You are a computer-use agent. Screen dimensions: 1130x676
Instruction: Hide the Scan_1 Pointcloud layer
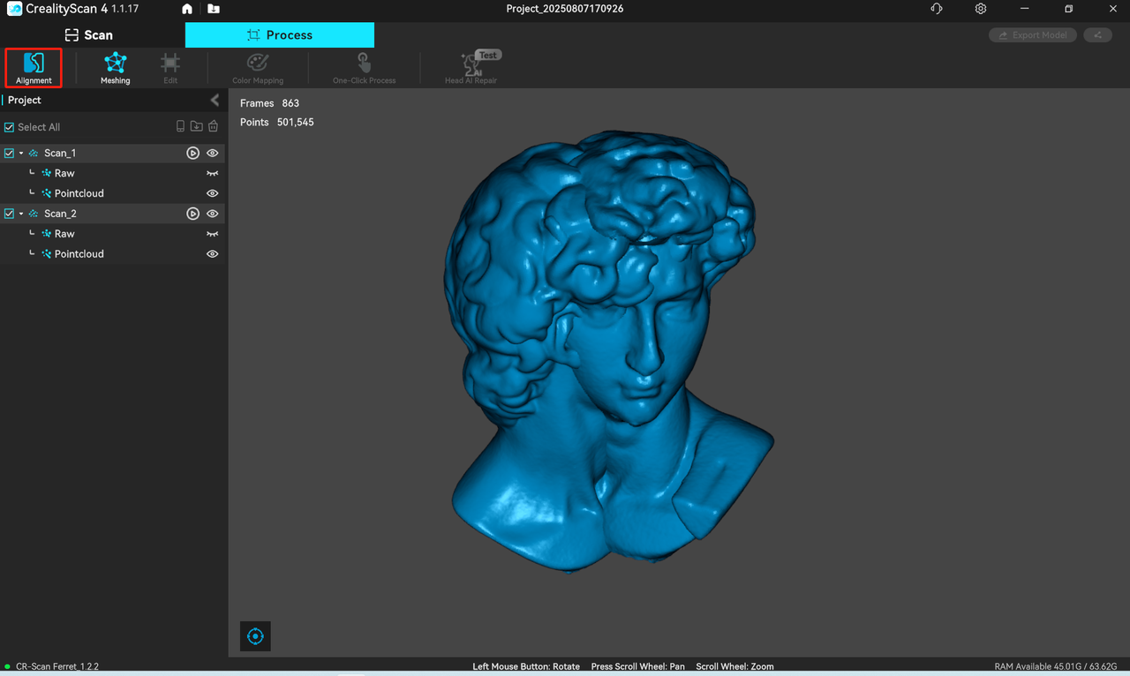(x=212, y=193)
